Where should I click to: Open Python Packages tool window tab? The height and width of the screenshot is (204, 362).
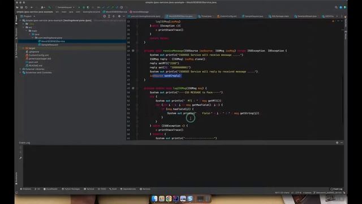(71, 189)
